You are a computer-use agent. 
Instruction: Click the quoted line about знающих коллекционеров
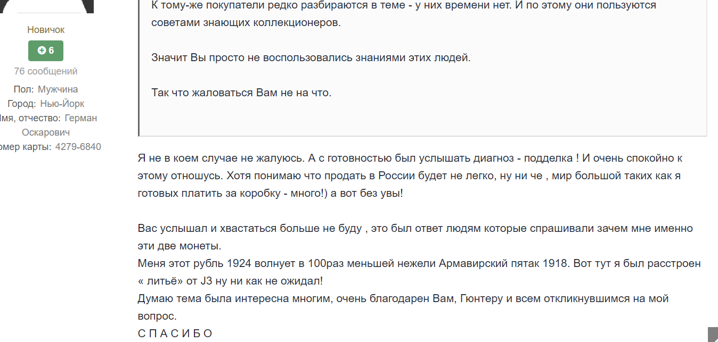pyautogui.click(x=246, y=23)
